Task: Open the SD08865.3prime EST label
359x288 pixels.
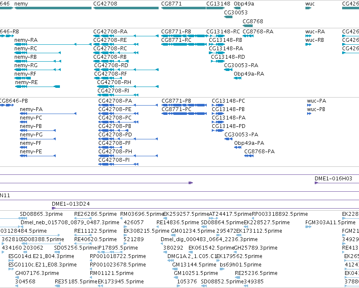Action: (41, 214)
